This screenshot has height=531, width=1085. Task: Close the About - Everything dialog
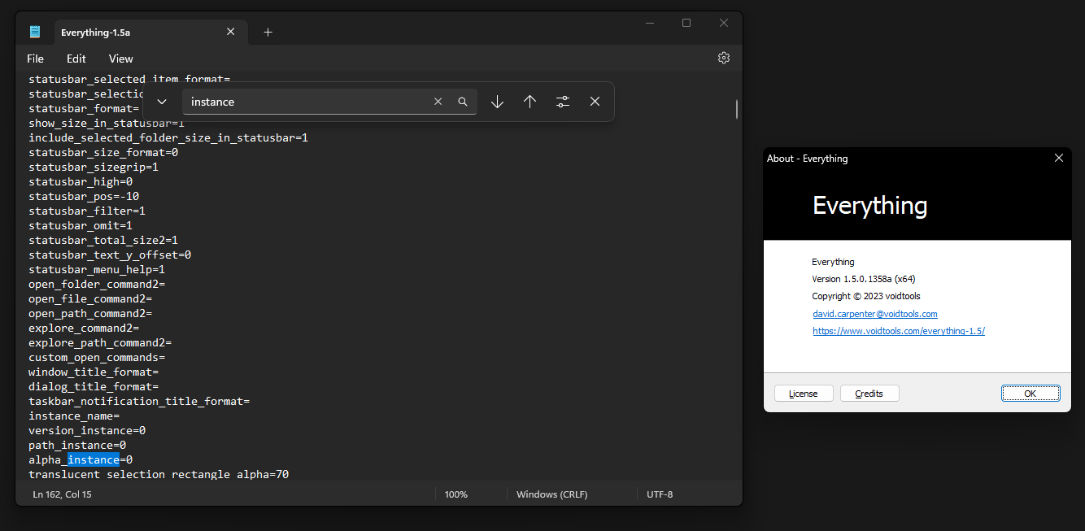[1059, 158]
